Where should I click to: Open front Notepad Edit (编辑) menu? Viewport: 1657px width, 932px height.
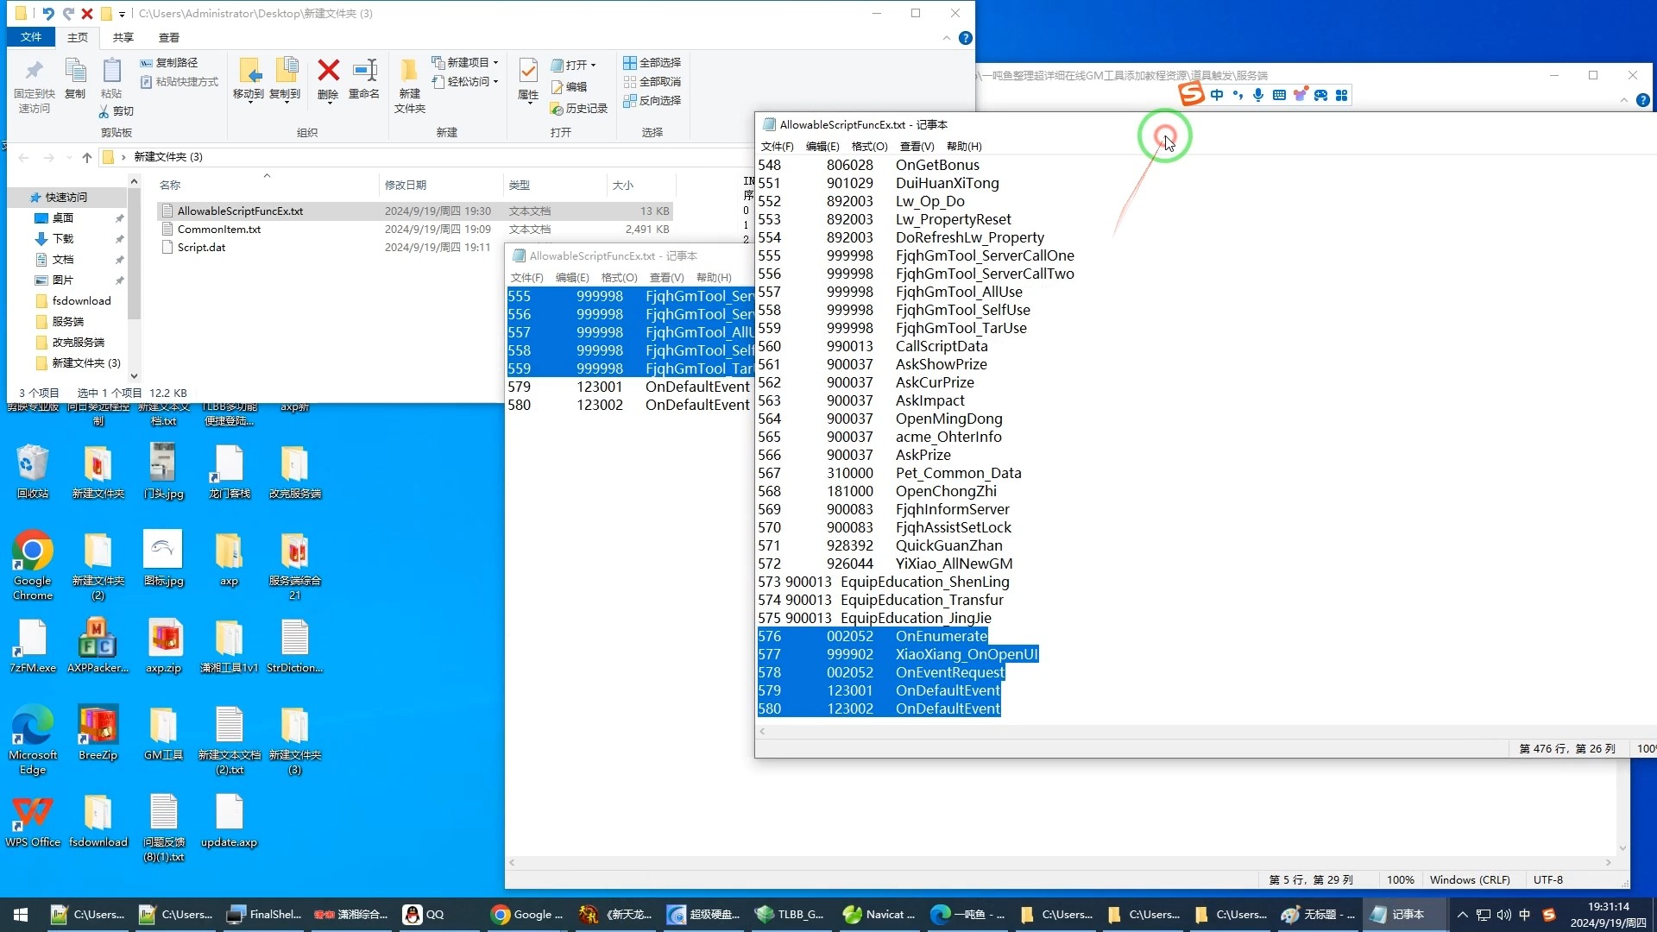tap(822, 146)
